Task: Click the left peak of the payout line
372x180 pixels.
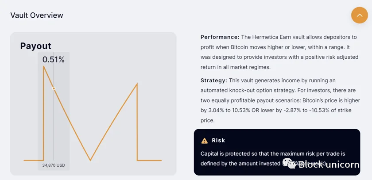Action: (43, 67)
